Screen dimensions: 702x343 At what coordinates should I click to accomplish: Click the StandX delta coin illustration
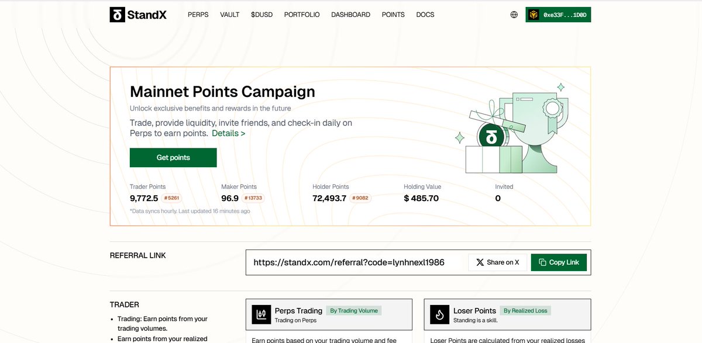pyautogui.click(x=490, y=136)
